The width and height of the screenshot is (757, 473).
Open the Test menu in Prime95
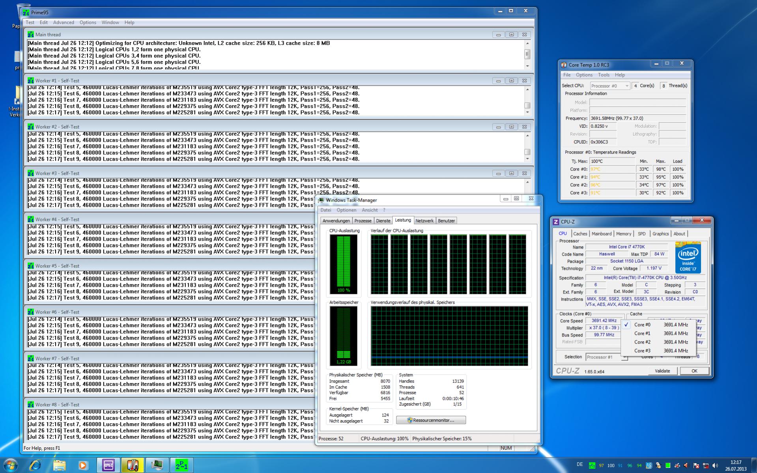pos(30,22)
